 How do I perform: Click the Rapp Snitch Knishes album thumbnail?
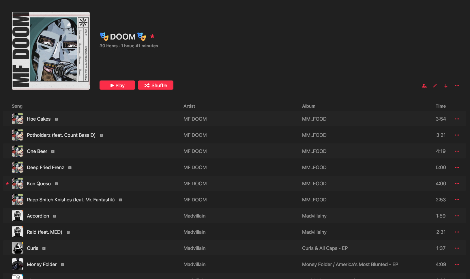[x=18, y=199]
